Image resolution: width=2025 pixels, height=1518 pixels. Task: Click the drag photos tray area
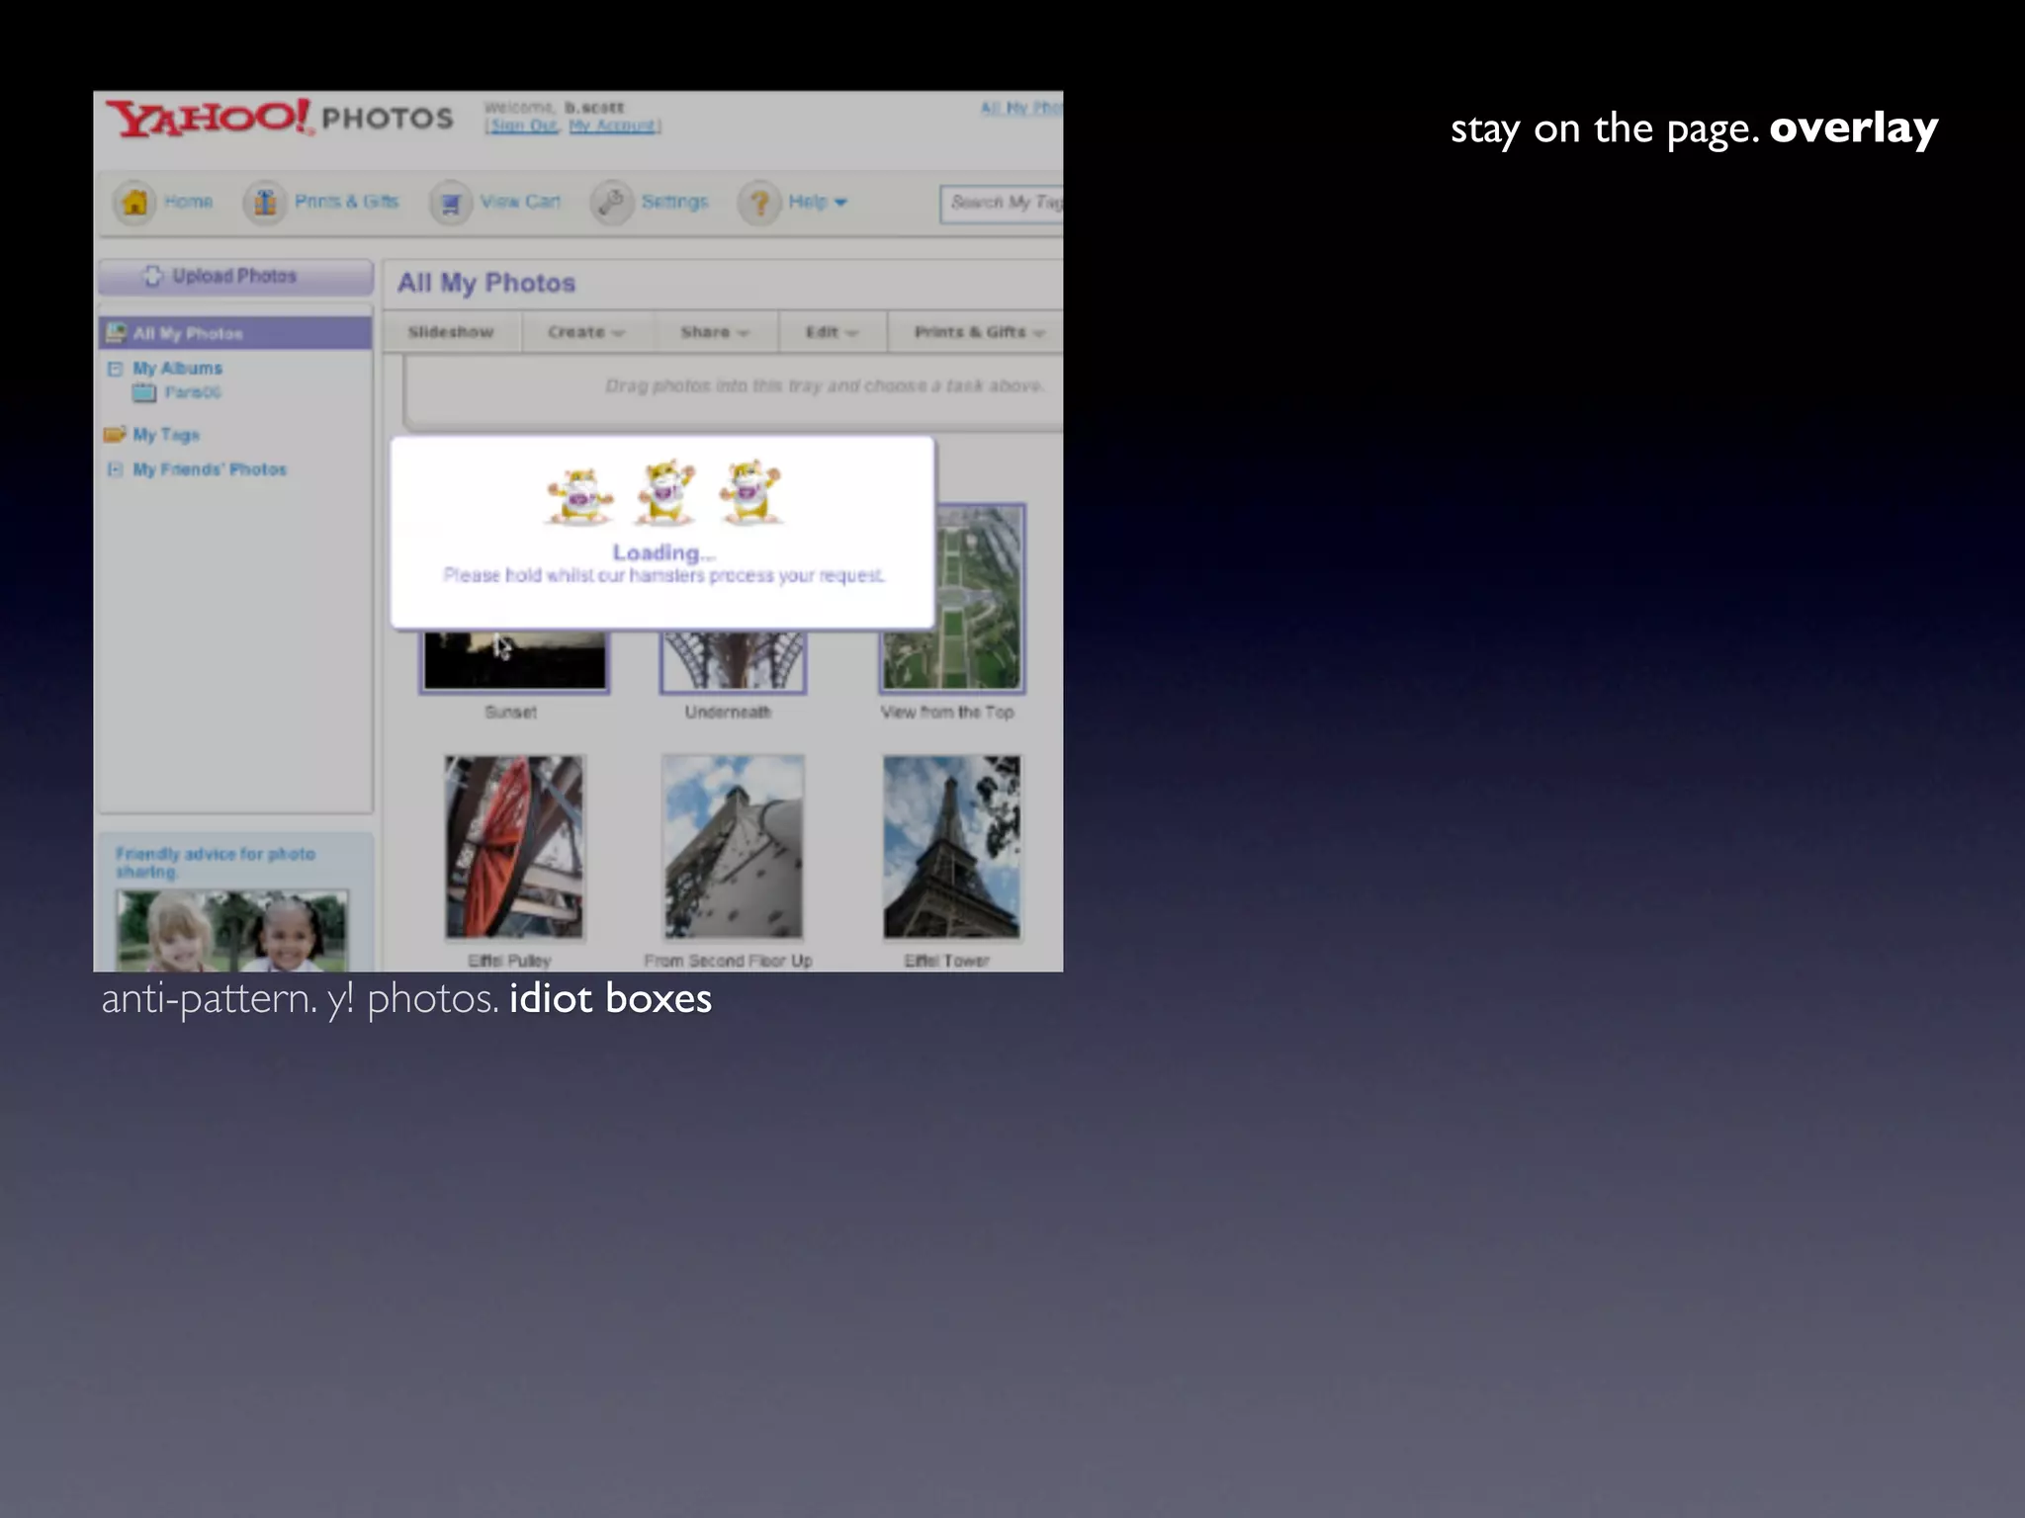pyautogui.click(x=734, y=391)
